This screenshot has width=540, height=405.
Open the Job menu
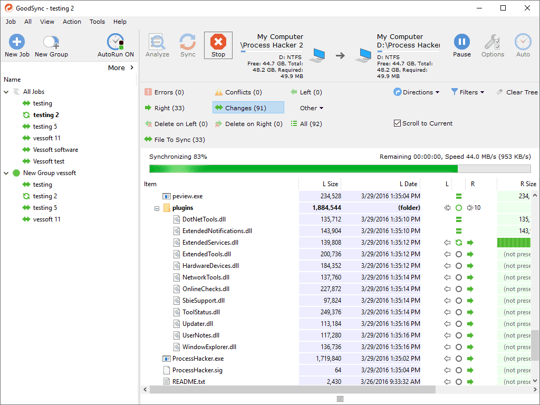[11, 22]
